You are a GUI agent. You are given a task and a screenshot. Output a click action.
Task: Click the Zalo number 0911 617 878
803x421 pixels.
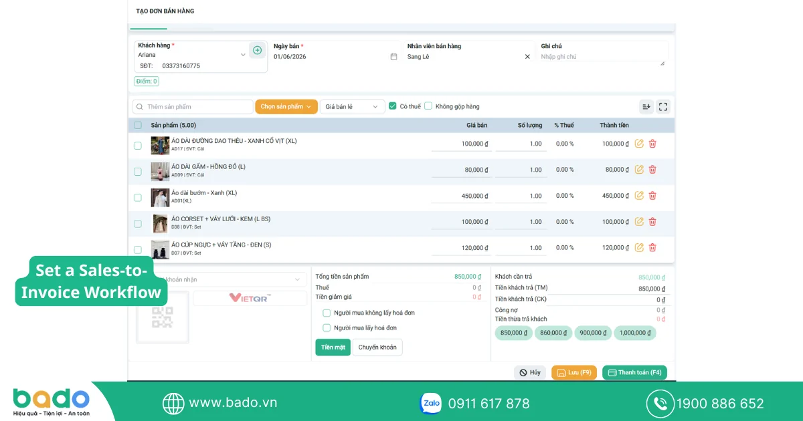click(488, 404)
